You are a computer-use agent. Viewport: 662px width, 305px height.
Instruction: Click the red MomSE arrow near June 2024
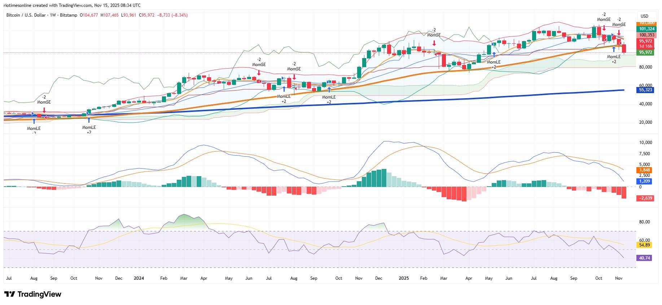point(259,72)
